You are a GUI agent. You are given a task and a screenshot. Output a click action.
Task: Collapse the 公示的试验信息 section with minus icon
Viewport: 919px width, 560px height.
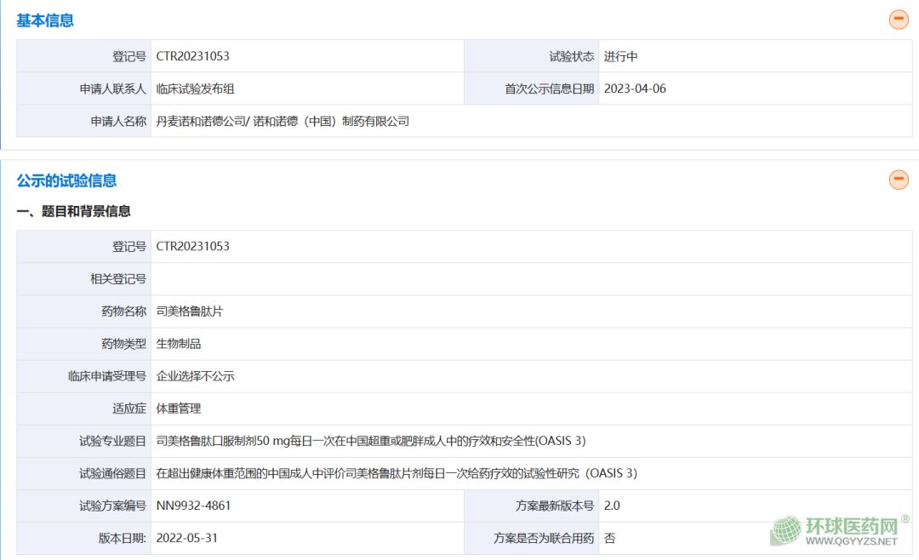click(x=899, y=180)
